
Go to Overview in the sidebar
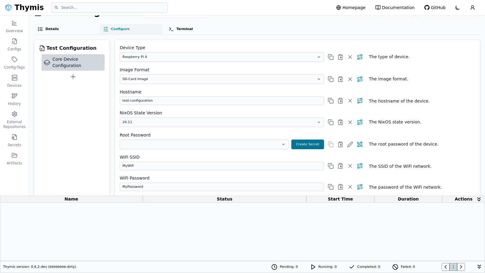point(14,27)
